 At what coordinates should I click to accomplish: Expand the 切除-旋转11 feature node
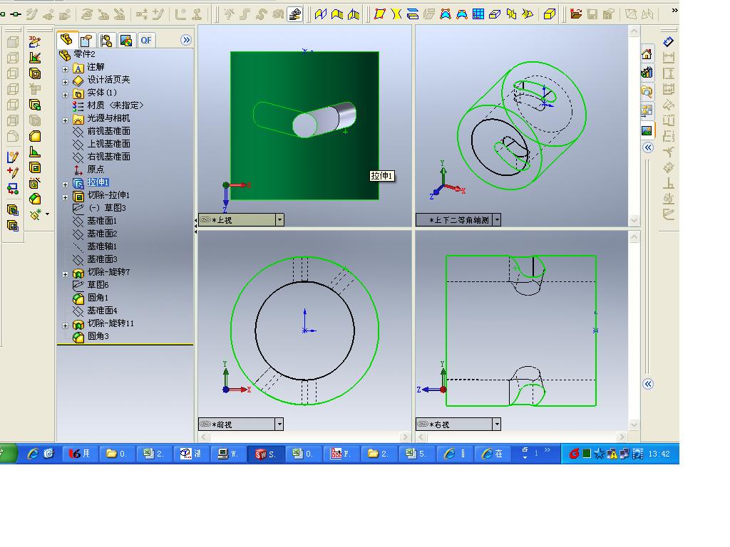(65, 325)
